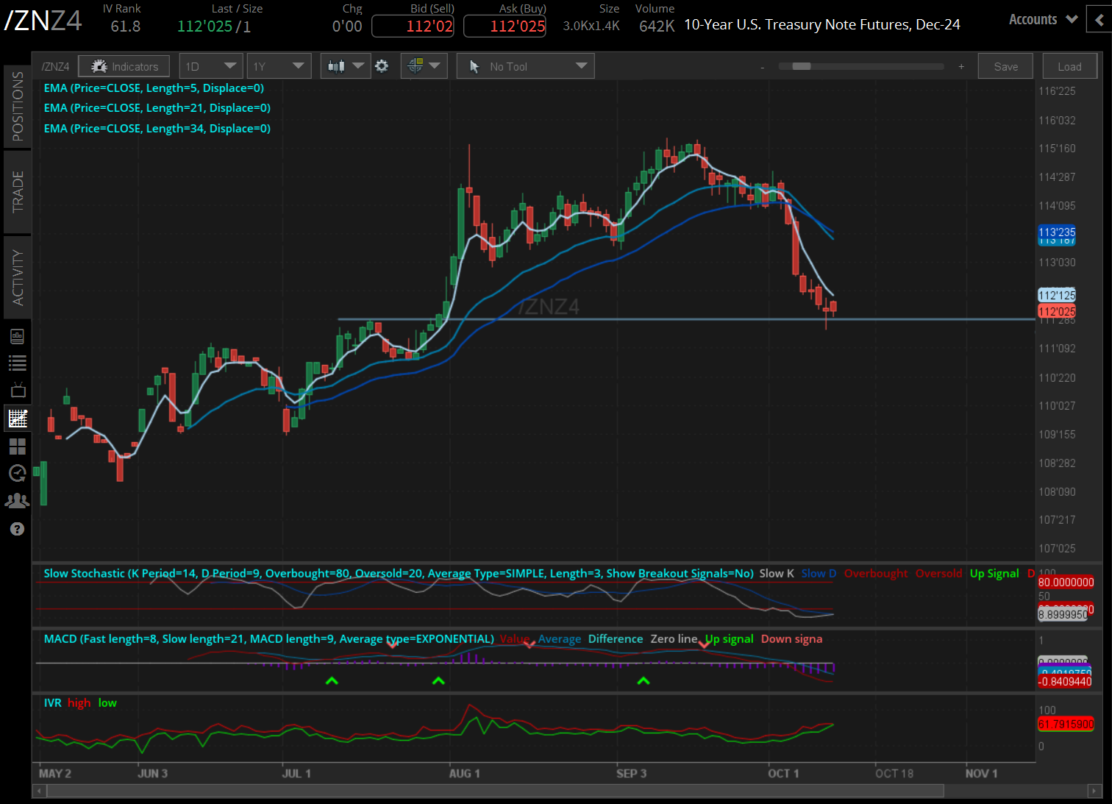Viewport: 1112px width, 804px height.
Task: Select the grid layout icon in sidebar
Action: (17, 446)
